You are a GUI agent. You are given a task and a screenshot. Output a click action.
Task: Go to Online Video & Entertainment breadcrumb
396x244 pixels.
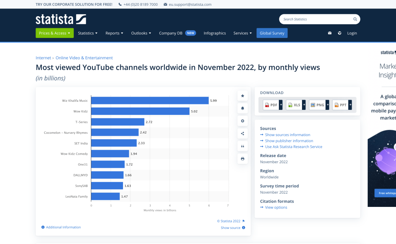click(84, 58)
